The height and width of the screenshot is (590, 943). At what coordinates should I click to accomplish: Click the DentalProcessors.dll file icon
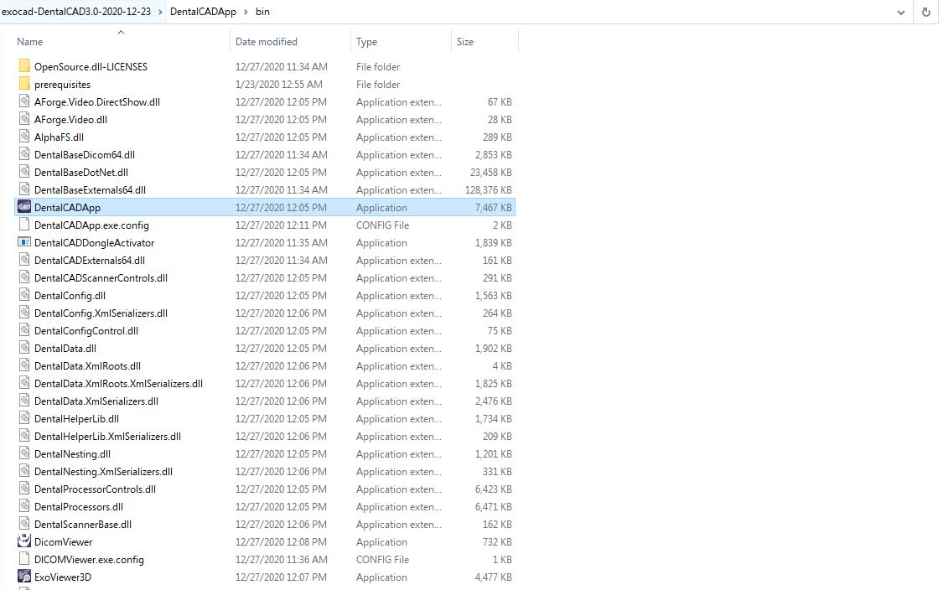coord(24,506)
